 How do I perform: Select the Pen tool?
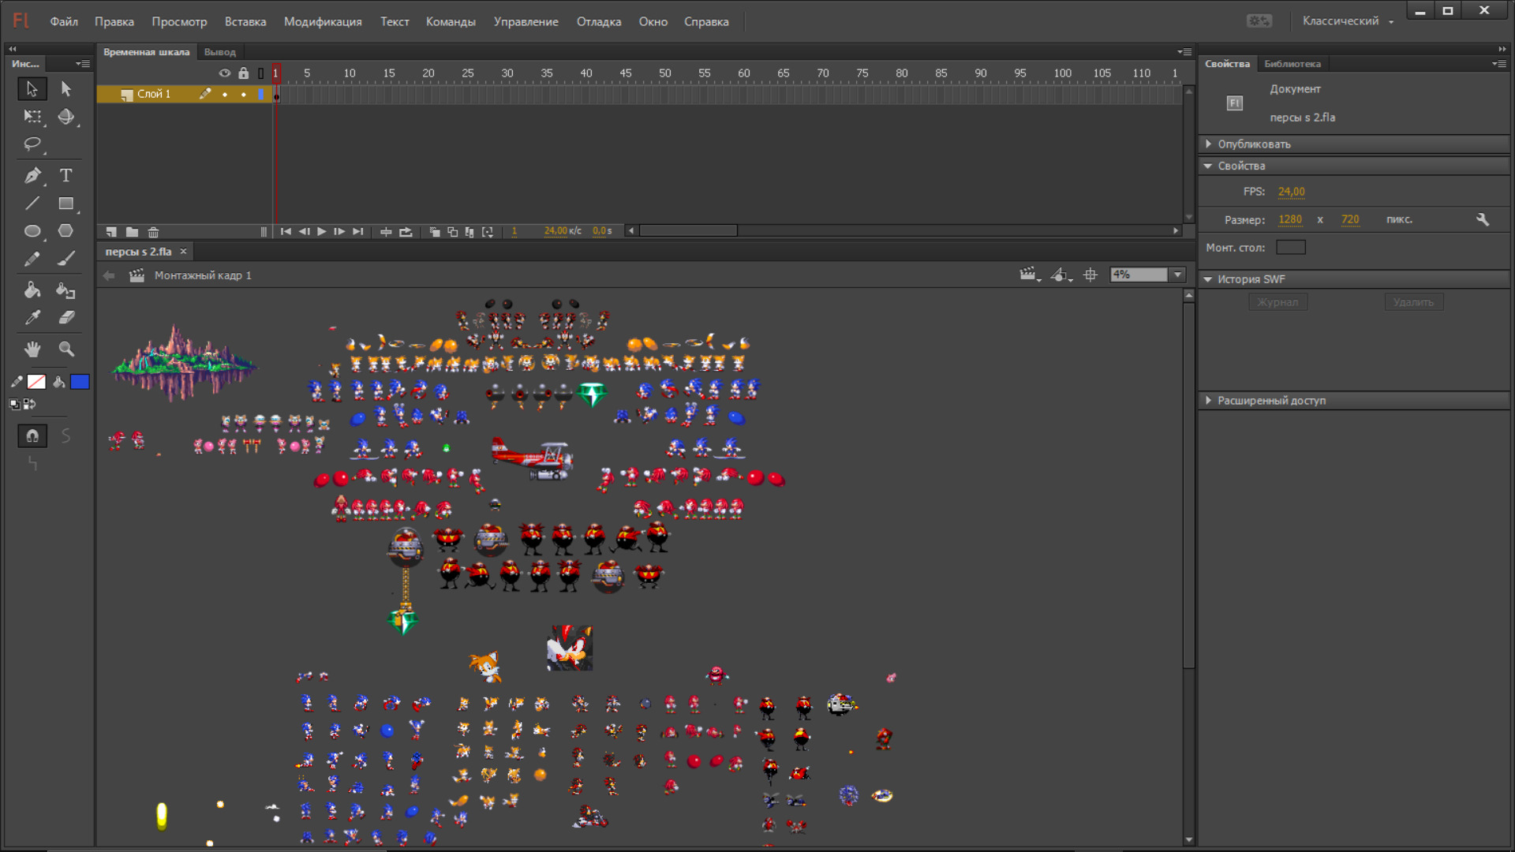tap(32, 175)
